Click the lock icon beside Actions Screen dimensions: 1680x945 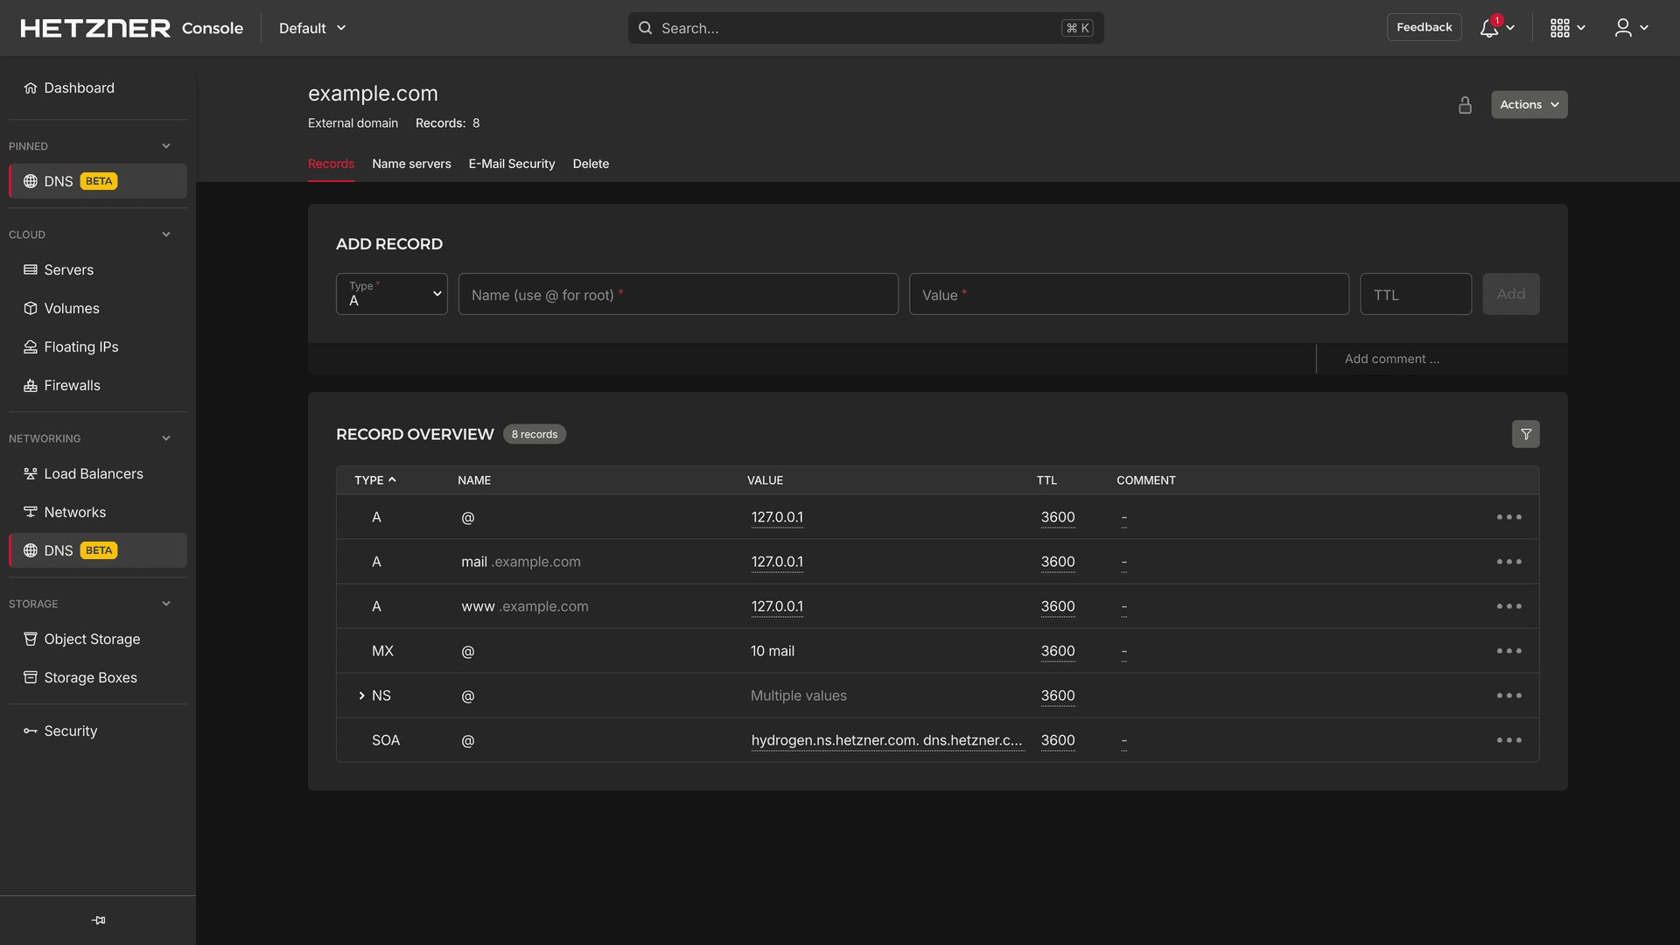tap(1465, 105)
